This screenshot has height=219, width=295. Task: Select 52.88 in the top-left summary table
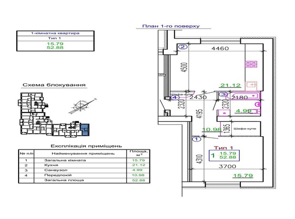[55, 48]
